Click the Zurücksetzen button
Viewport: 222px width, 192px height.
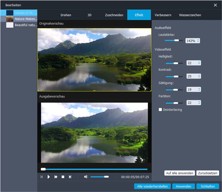point(208,173)
